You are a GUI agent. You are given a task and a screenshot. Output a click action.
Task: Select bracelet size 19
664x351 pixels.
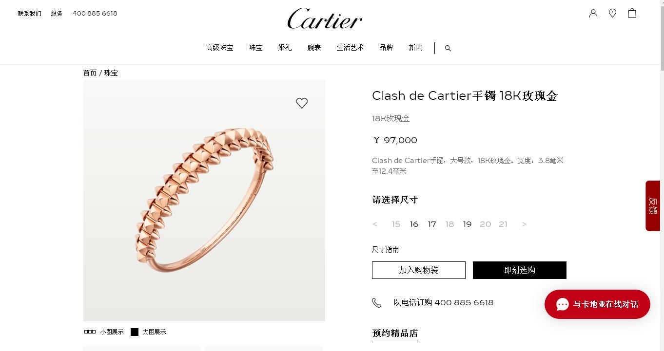(467, 224)
